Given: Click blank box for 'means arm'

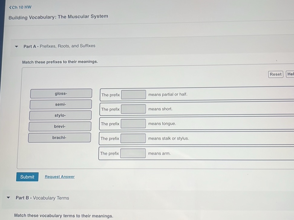Looking at the screenshot, I should coord(133,153).
